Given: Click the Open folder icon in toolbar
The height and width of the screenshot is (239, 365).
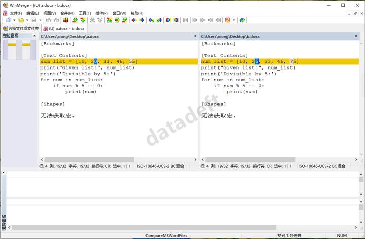Looking at the screenshot, I should coord(21,20).
